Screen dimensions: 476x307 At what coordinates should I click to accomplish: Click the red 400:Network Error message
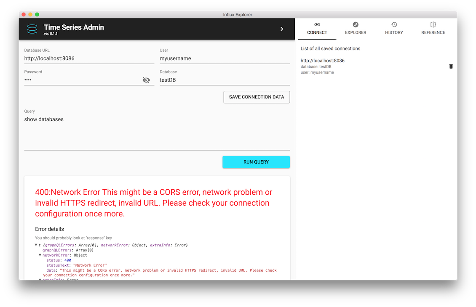click(154, 203)
